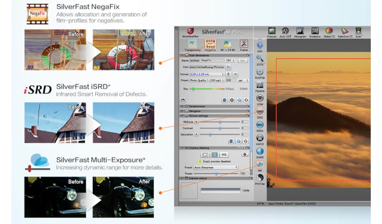Image resolution: width=382 pixels, height=224 pixels.
Task: Click the 300 resolution value field
Action: [231, 80]
